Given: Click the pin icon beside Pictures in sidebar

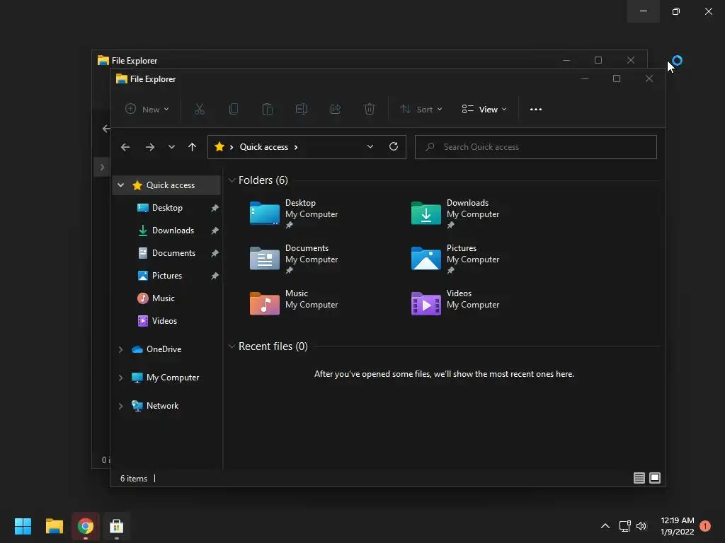Looking at the screenshot, I should tap(215, 276).
